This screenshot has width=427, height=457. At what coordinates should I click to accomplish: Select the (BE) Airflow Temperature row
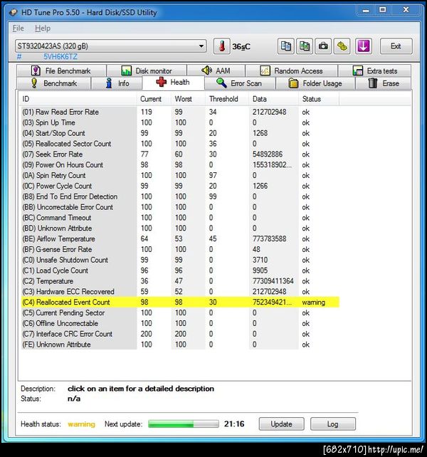(x=180, y=239)
